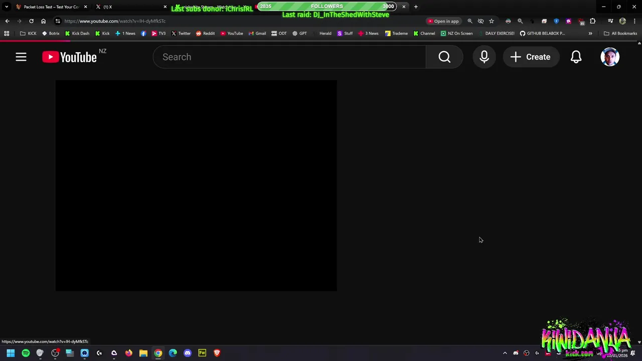Go back in browser history
642x361 pixels.
7,21
